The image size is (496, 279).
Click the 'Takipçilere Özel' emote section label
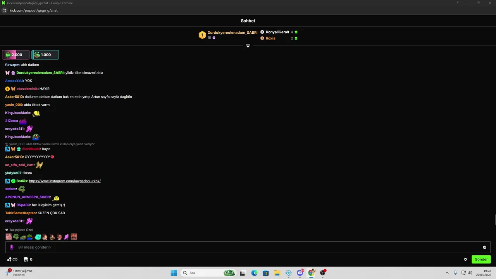click(x=21, y=230)
